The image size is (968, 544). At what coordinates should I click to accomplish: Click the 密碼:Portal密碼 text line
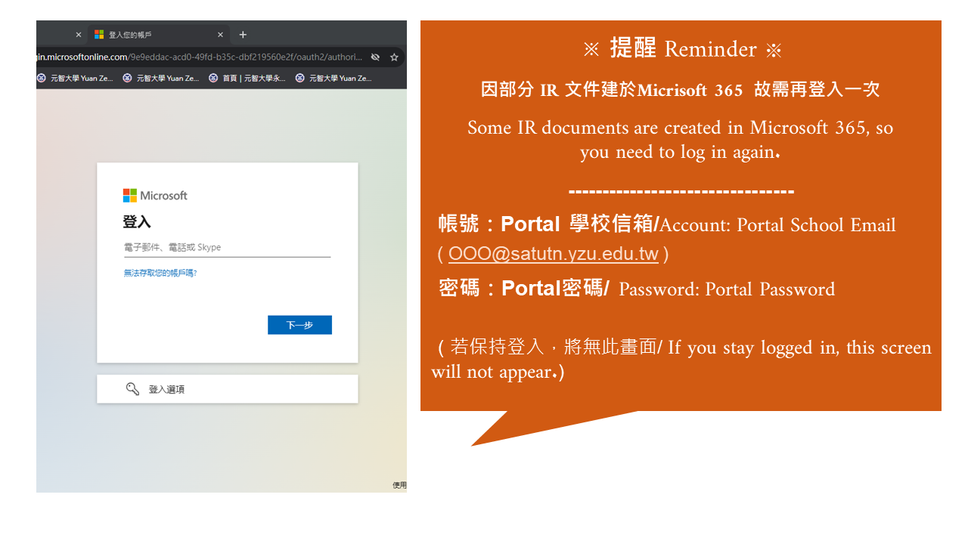click(637, 289)
